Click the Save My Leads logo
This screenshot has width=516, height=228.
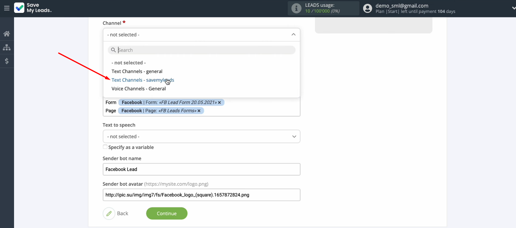33,8
